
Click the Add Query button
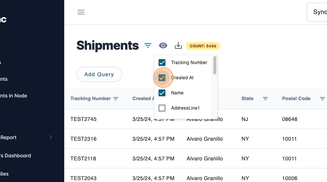[99, 74]
